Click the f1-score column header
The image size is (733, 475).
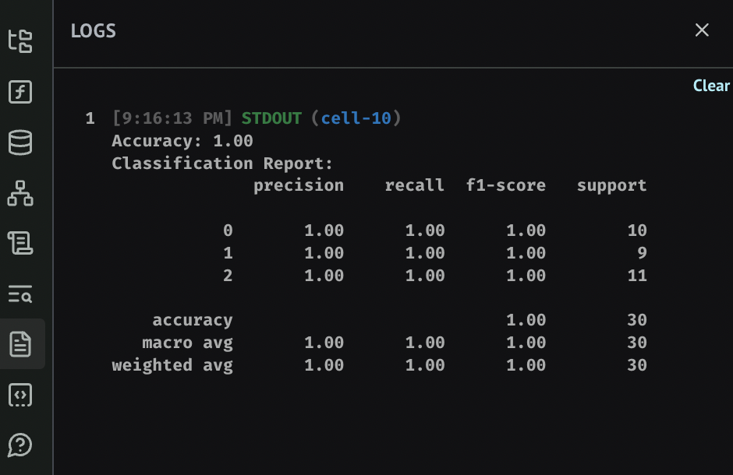click(x=506, y=185)
